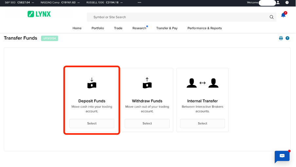Open the Transfer & Pay menu

click(x=167, y=28)
